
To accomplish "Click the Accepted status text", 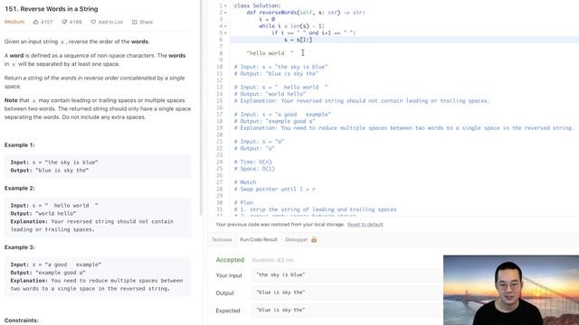I will 230,260.
